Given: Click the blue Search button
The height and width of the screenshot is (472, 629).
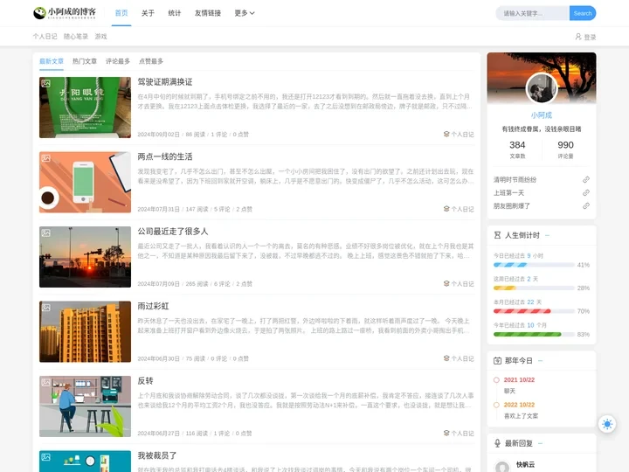Looking at the screenshot, I should [x=583, y=13].
